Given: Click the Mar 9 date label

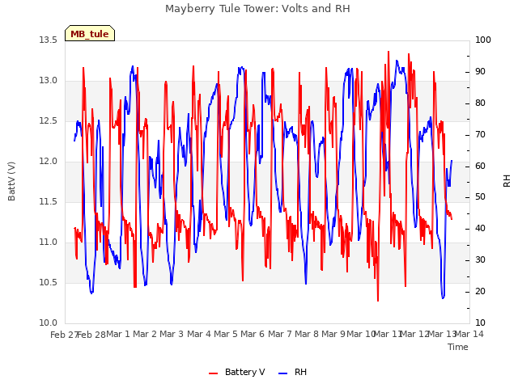Looking at the screenshot, I should click(x=333, y=334).
